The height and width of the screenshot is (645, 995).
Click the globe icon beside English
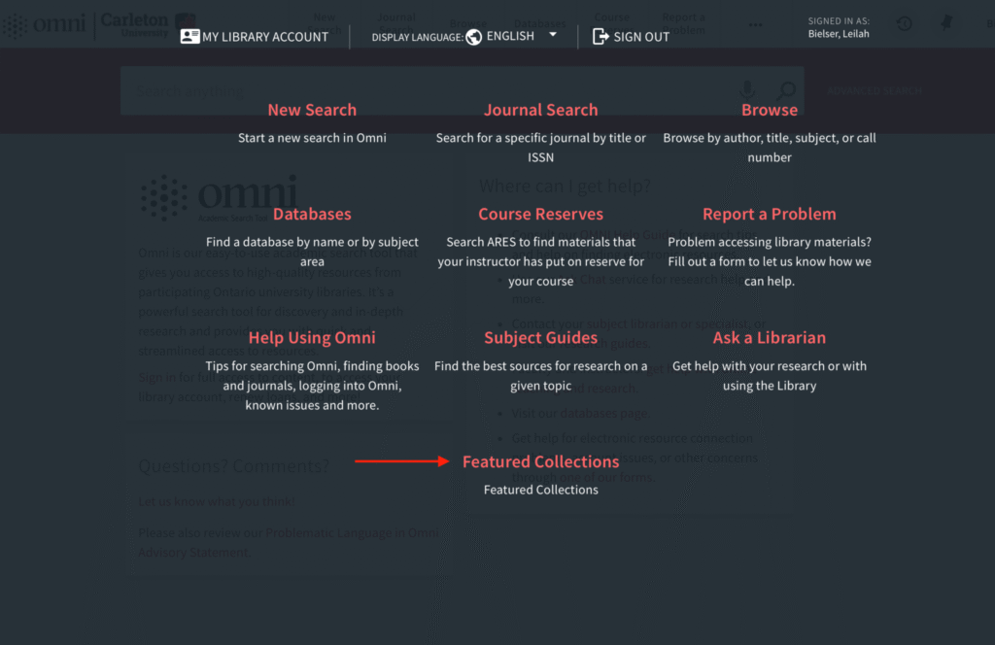tap(473, 35)
